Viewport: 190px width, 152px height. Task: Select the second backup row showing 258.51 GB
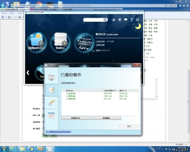click(x=100, y=96)
